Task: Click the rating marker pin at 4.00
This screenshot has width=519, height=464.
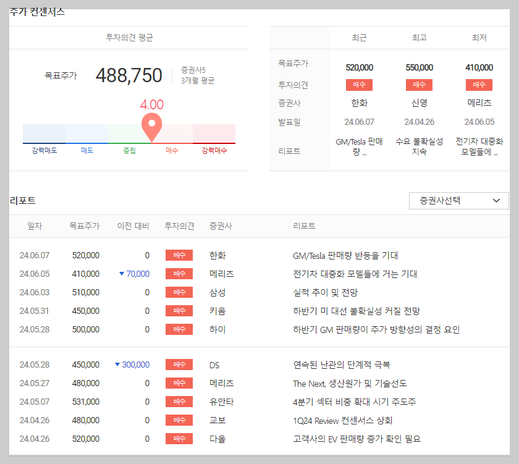Action: [x=151, y=127]
